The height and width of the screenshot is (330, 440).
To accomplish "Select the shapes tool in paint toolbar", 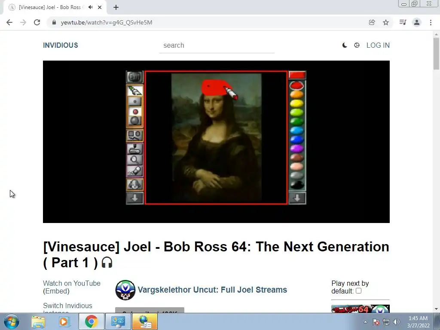I will pos(134,135).
